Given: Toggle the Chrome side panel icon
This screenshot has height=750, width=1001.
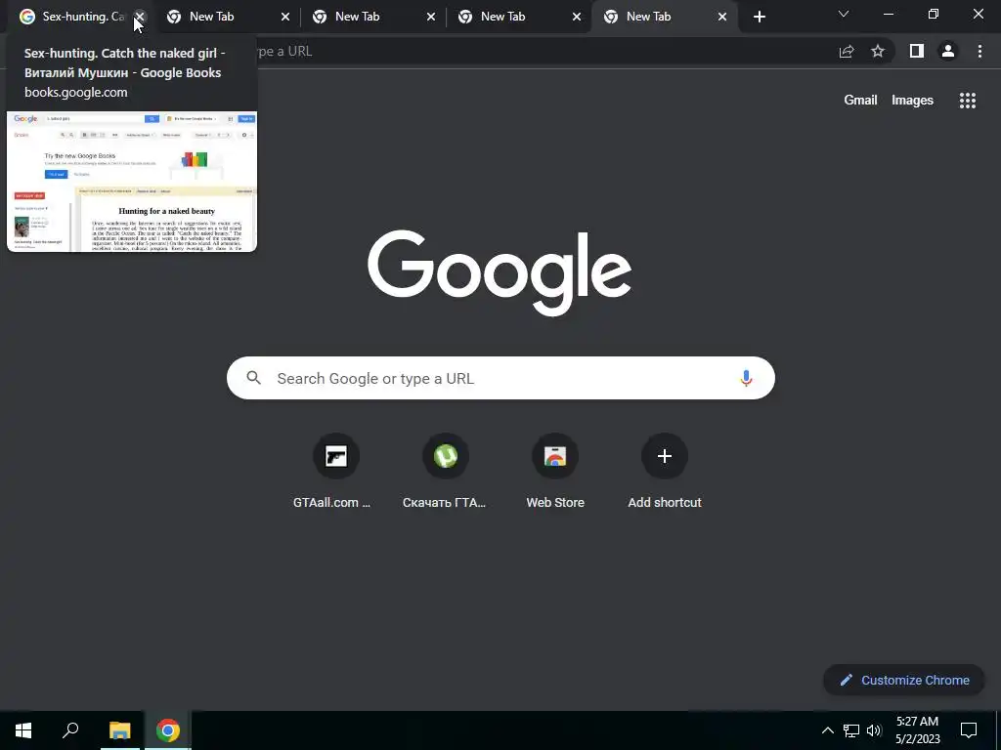Looking at the screenshot, I should click(x=917, y=51).
